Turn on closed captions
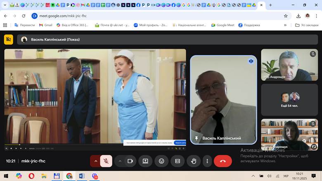Viewport: 322px width, 181px height. tap(178, 161)
